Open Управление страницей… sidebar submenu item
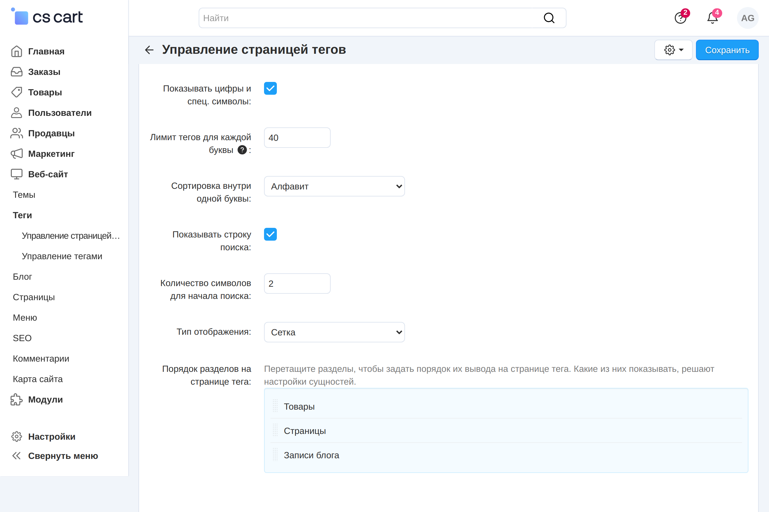 pos(70,236)
